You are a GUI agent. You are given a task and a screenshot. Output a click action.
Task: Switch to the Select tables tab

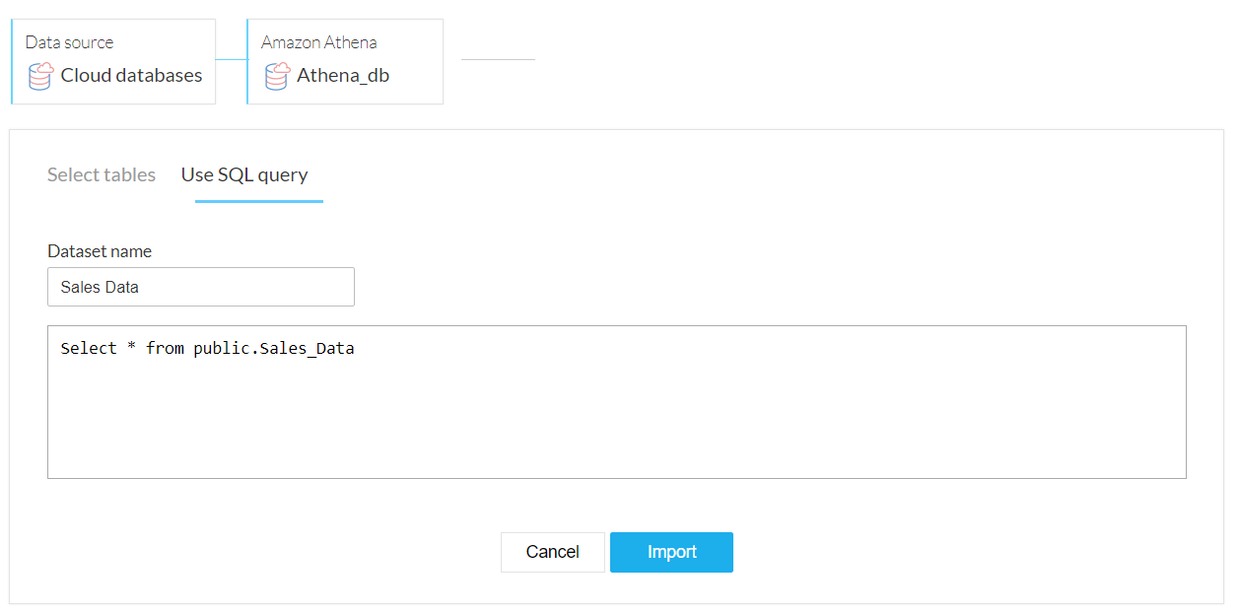[x=102, y=174]
